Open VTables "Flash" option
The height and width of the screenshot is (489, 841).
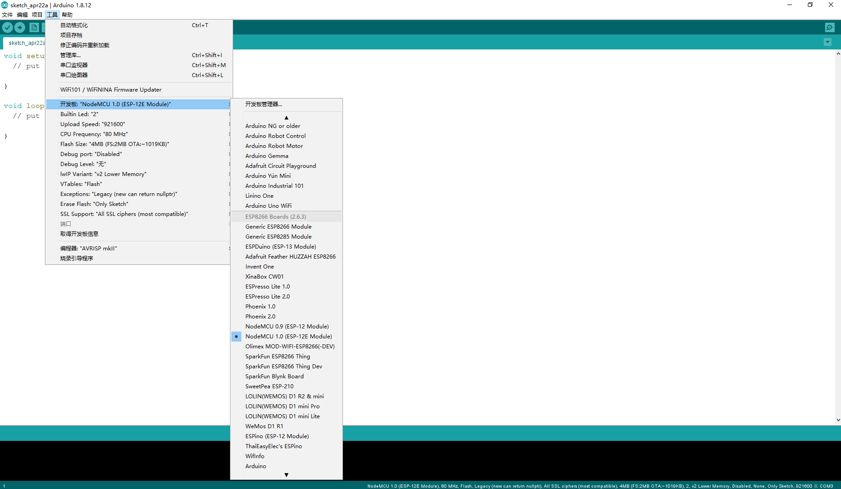(x=139, y=184)
